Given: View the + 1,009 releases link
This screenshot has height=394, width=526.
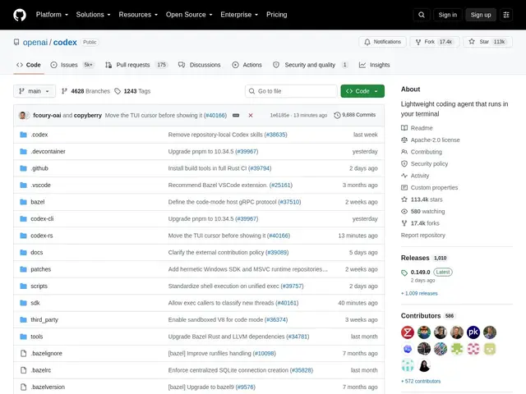Looking at the screenshot, I should (419, 294).
